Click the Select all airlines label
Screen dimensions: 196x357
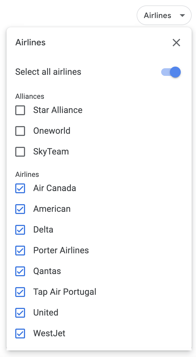click(48, 72)
